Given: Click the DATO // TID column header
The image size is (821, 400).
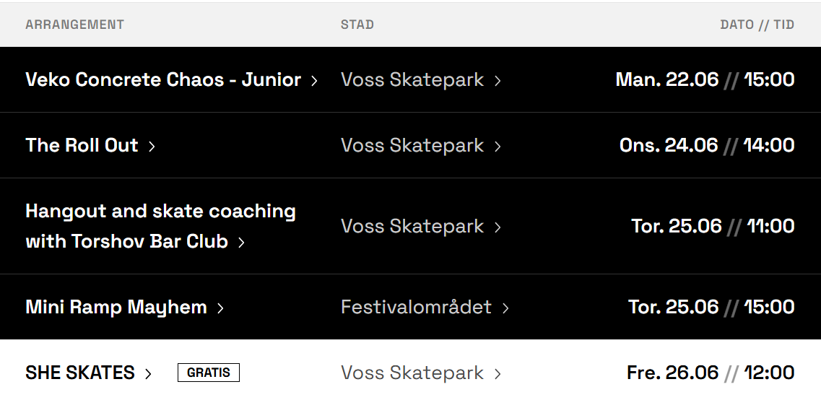Looking at the screenshot, I should click(757, 25).
